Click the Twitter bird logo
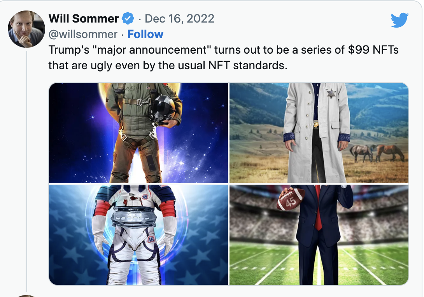This screenshot has width=424, height=297. click(399, 20)
